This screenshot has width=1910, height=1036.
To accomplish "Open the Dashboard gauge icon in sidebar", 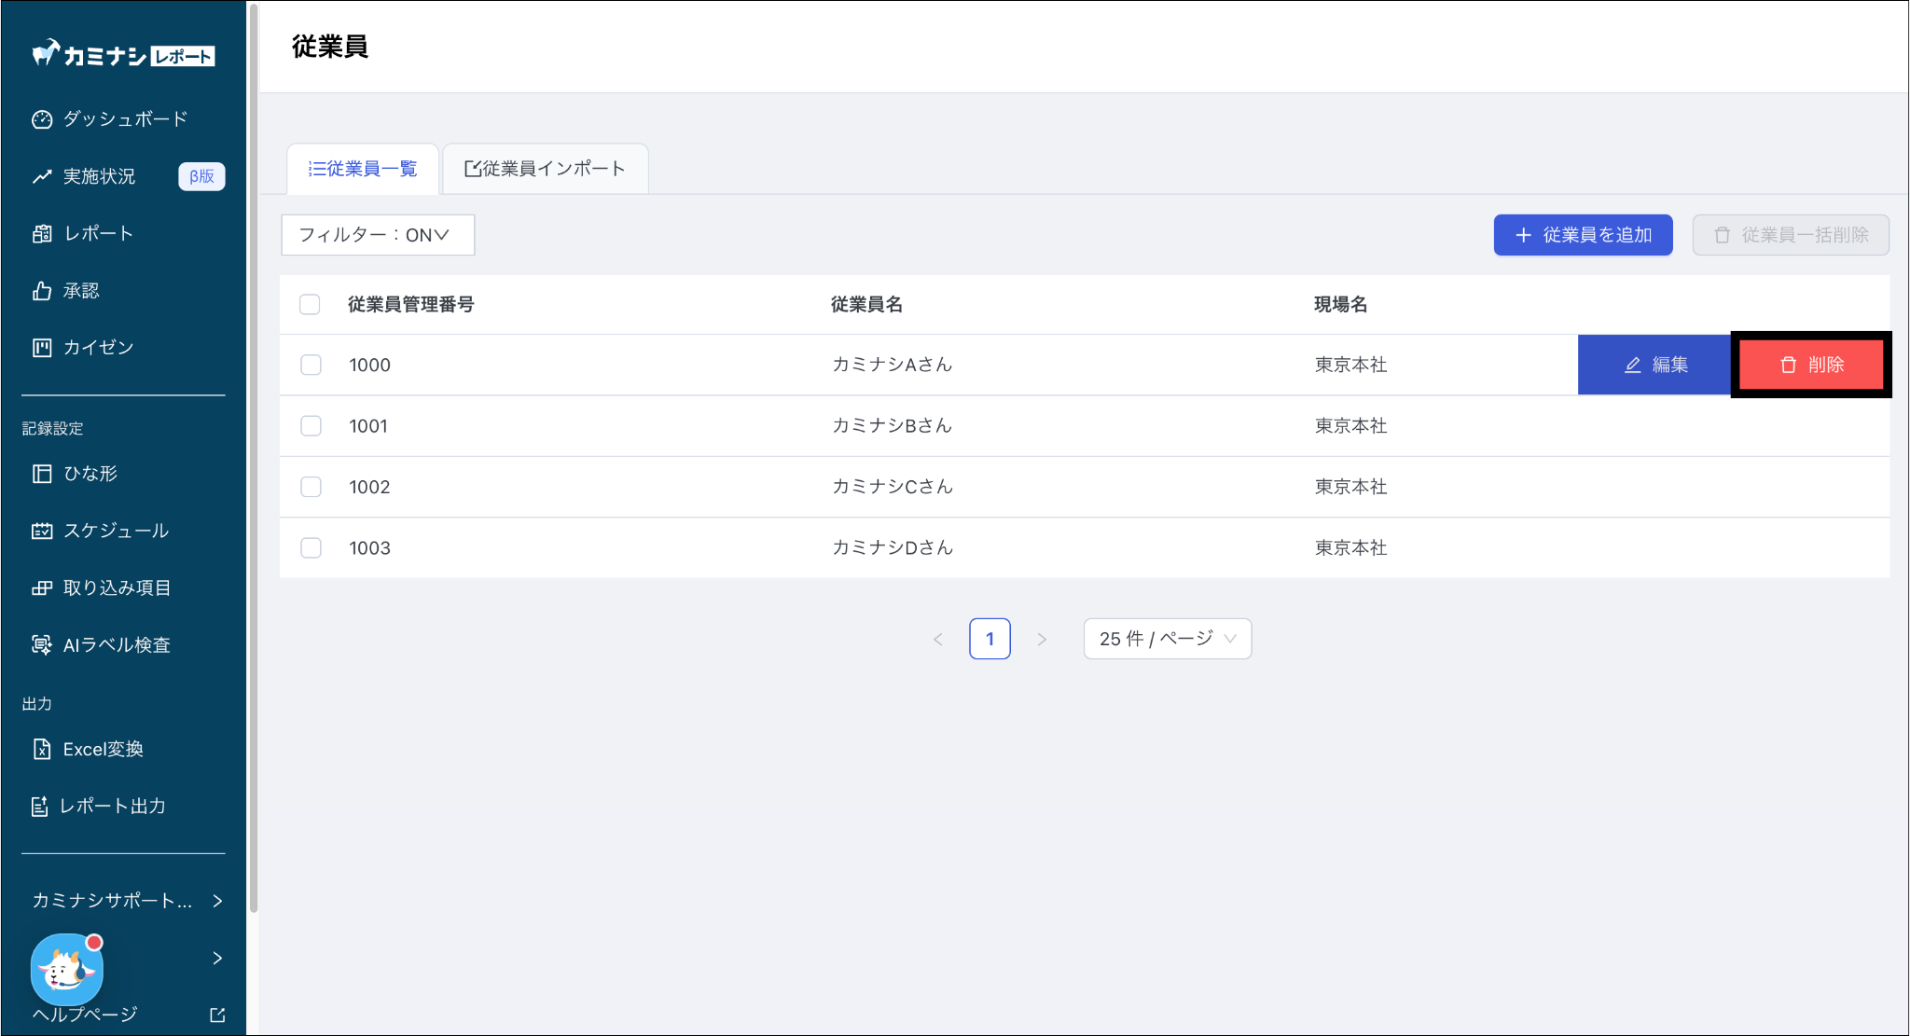I will [42, 119].
